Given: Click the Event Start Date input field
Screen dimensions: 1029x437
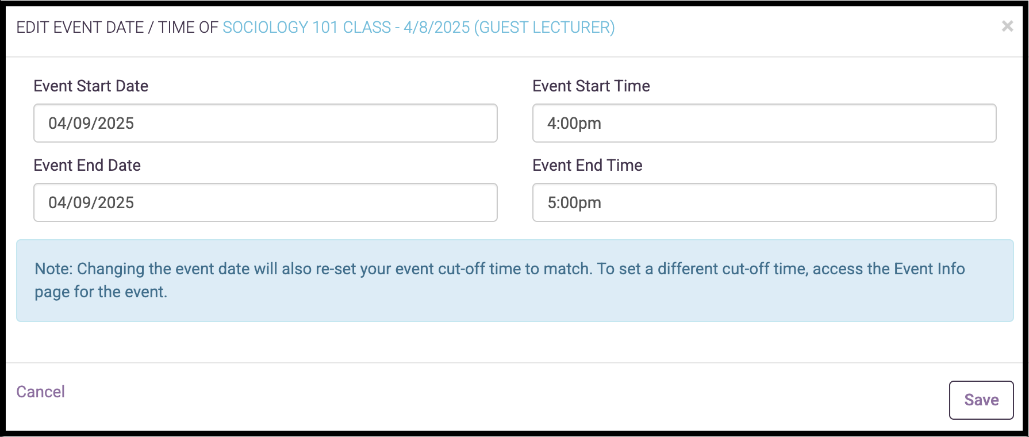Looking at the screenshot, I should [266, 123].
